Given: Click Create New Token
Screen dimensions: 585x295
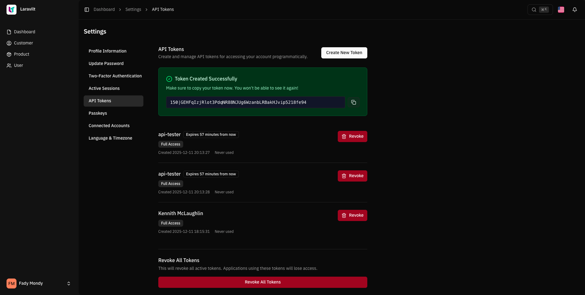Looking at the screenshot, I should coord(344,53).
